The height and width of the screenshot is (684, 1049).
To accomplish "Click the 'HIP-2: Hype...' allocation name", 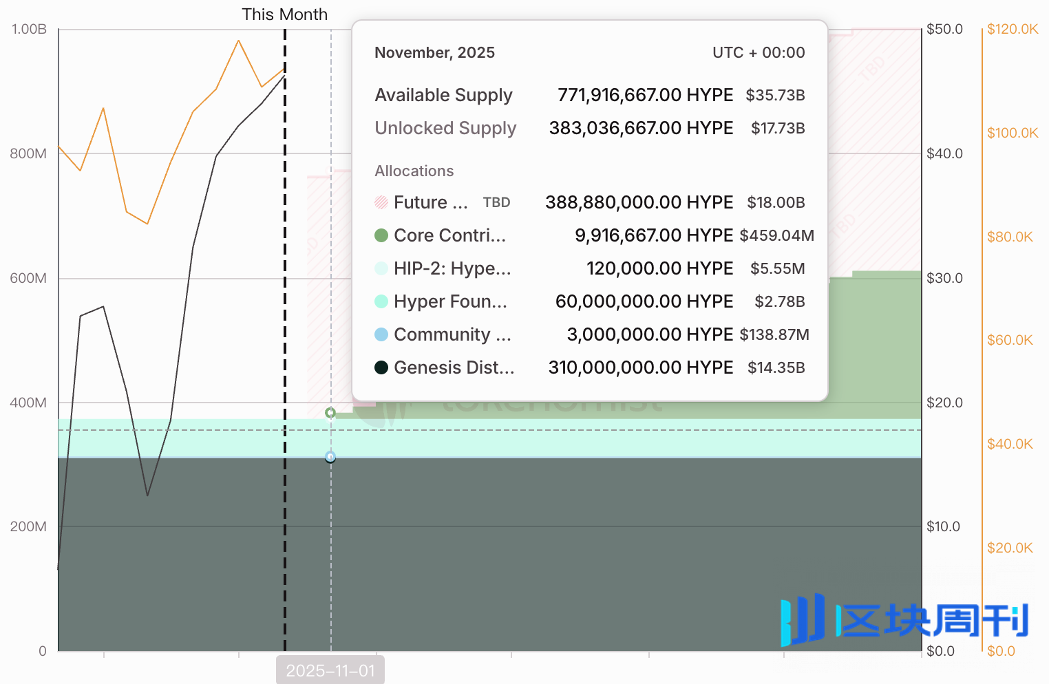I will coord(453,268).
